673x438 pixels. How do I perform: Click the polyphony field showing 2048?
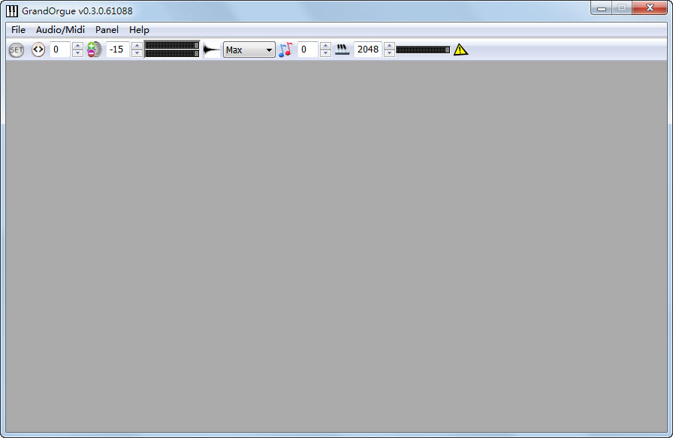tap(368, 49)
